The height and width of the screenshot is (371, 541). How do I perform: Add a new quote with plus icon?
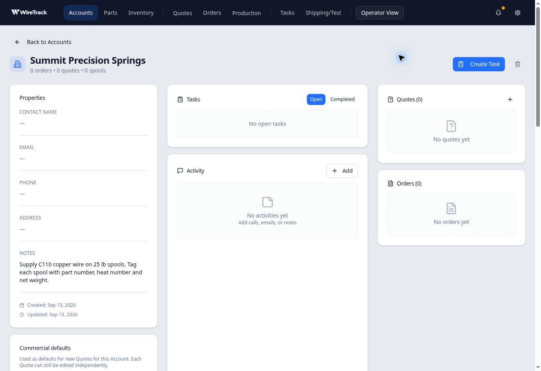[x=510, y=99]
